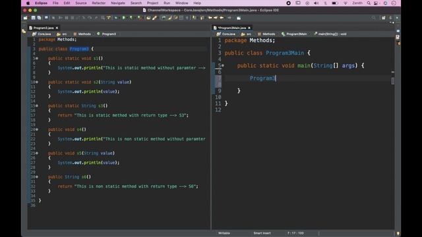Close the Program3.java tab
Image resolution: width=422 pixels, height=237 pixels.
click(57, 28)
